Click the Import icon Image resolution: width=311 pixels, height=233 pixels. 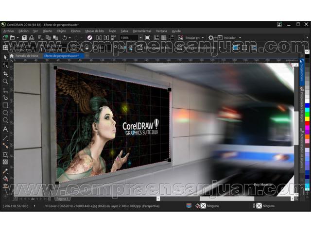99,38
